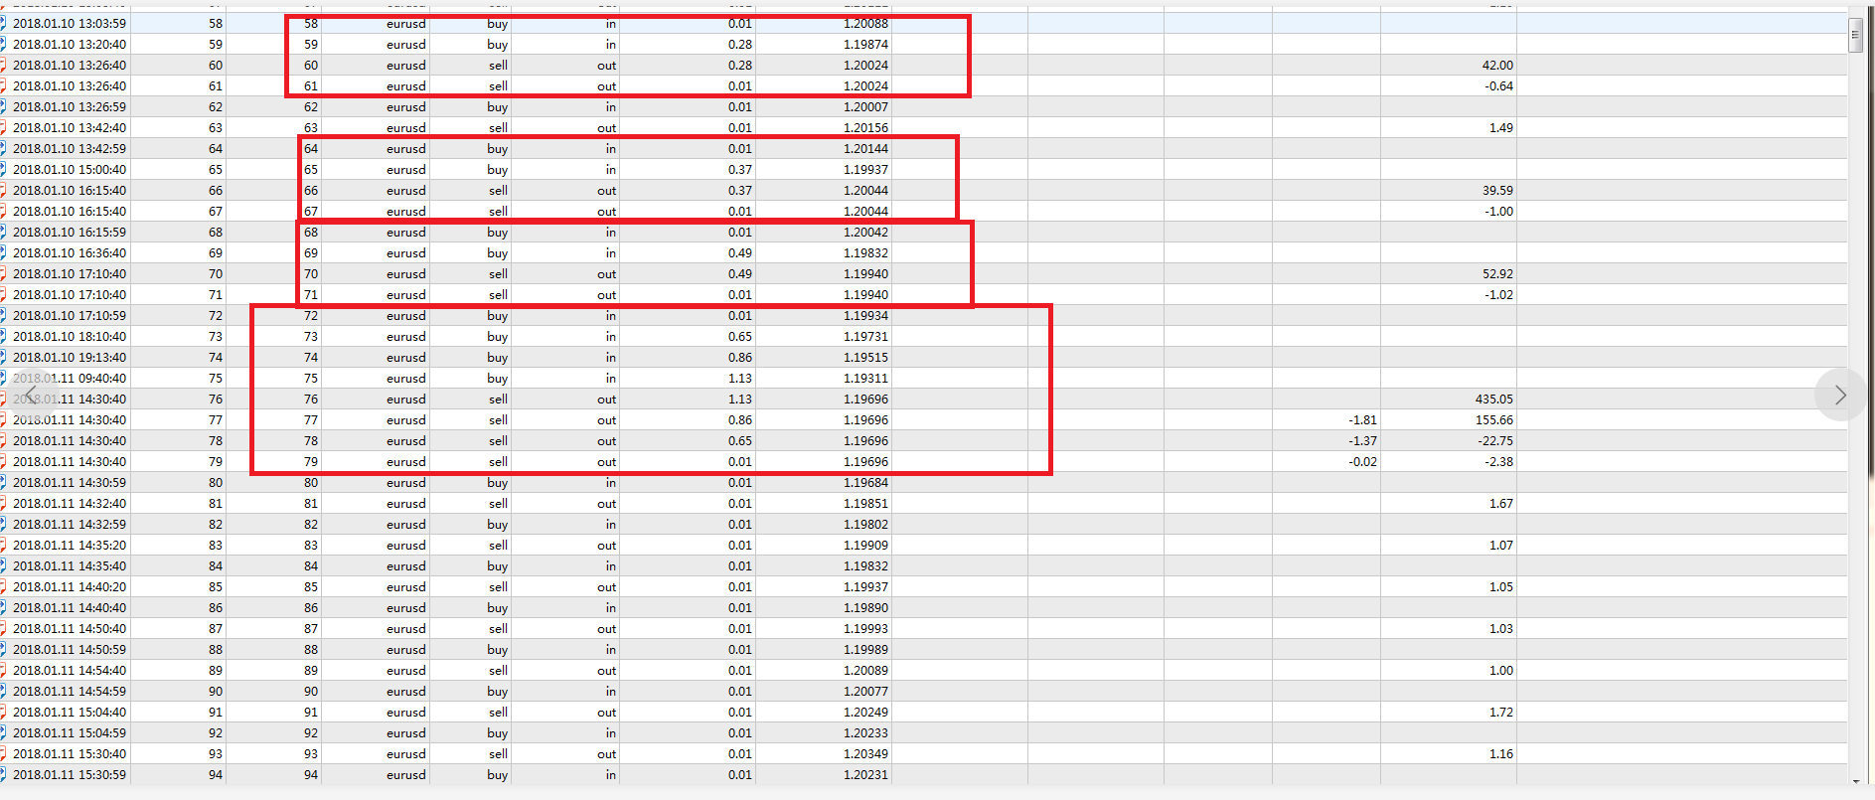The height and width of the screenshot is (800, 1875).
Task: Click the price value 1.20042
Action: 865,232
